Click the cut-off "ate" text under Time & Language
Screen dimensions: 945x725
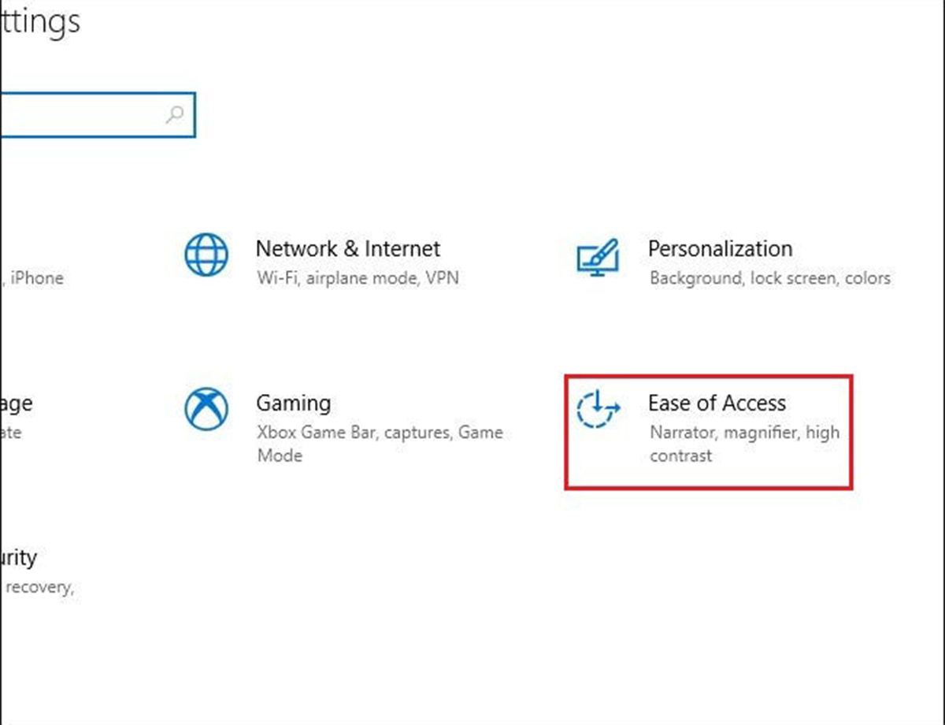pos(11,433)
